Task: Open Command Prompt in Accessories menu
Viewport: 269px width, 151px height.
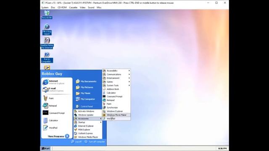Action: point(116,96)
